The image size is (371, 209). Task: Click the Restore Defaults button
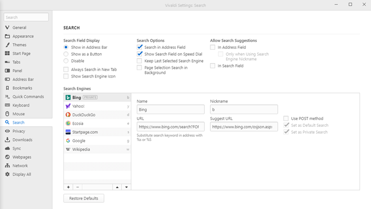pyautogui.click(x=84, y=198)
